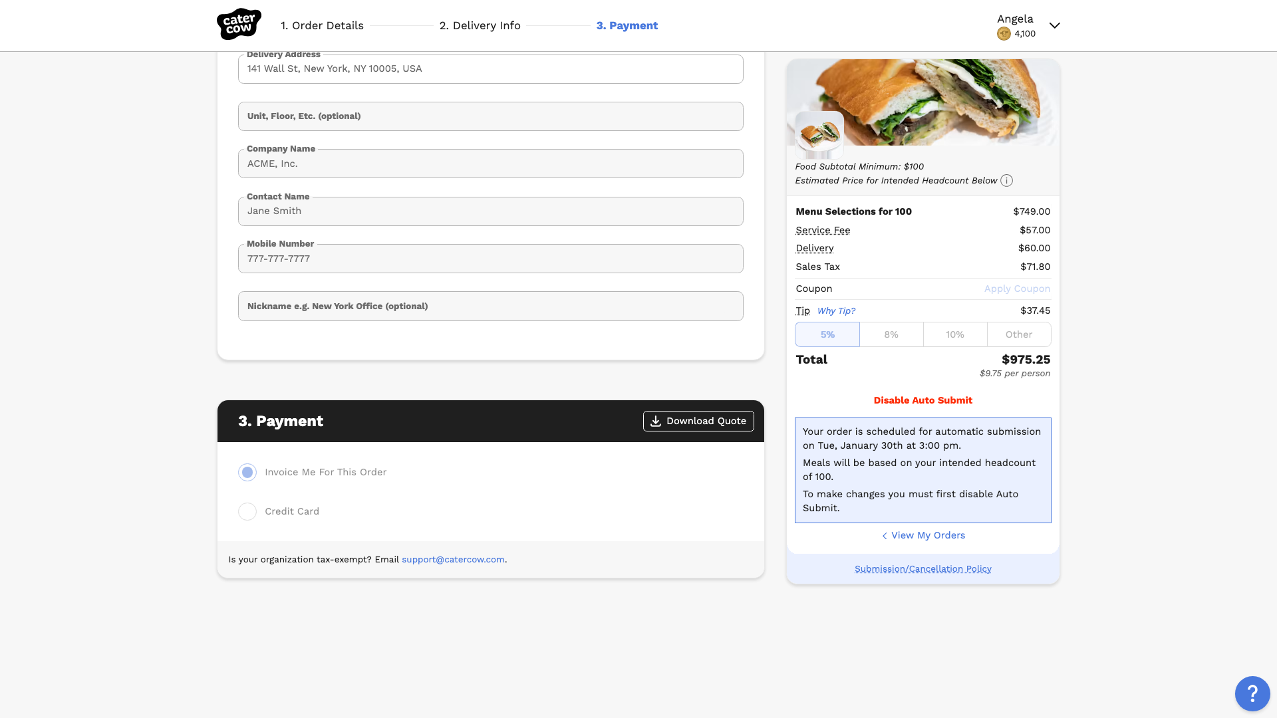The image size is (1277, 718).
Task: Click the Contact Name field
Action: pos(491,211)
